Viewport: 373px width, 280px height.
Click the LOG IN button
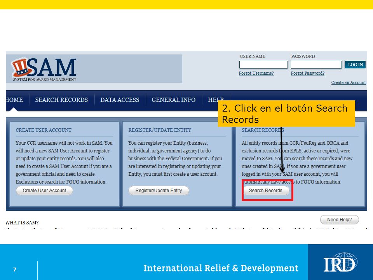point(356,65)
